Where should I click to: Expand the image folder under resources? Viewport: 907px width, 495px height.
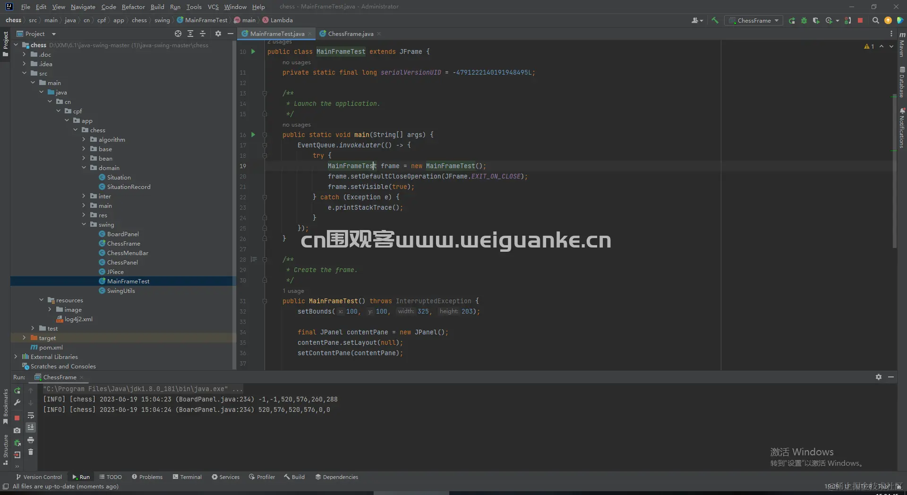coord(50,309)
